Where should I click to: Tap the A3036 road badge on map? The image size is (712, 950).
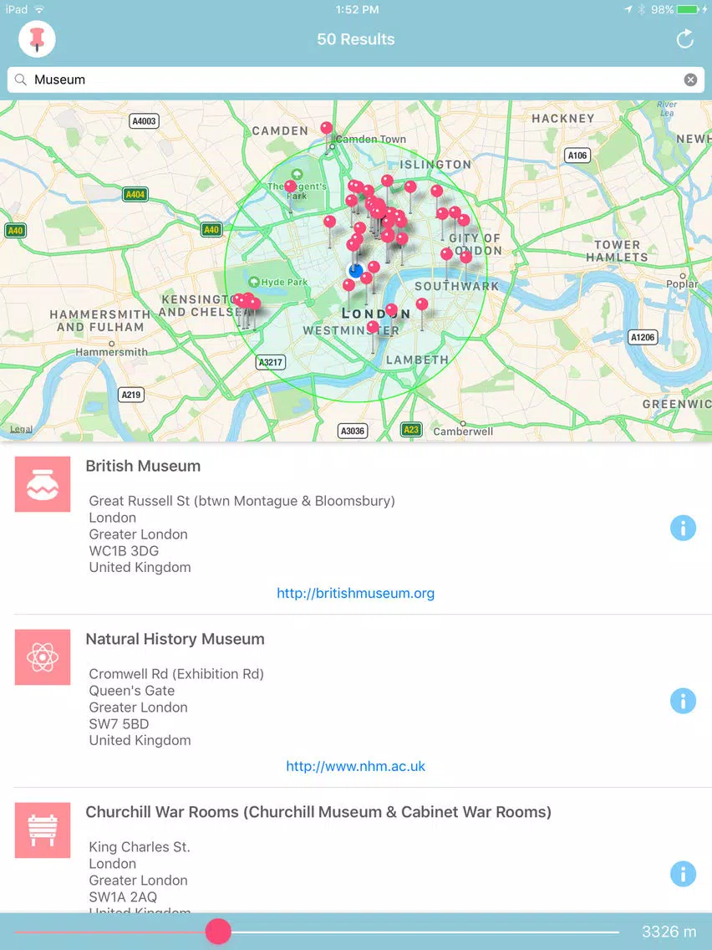[x=353, y=431]
